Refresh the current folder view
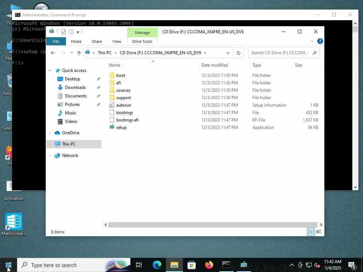 (239, 53)
